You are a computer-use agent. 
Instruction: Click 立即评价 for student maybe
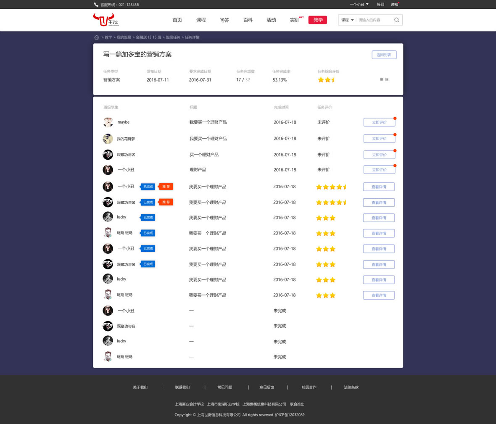coord(379,122)
